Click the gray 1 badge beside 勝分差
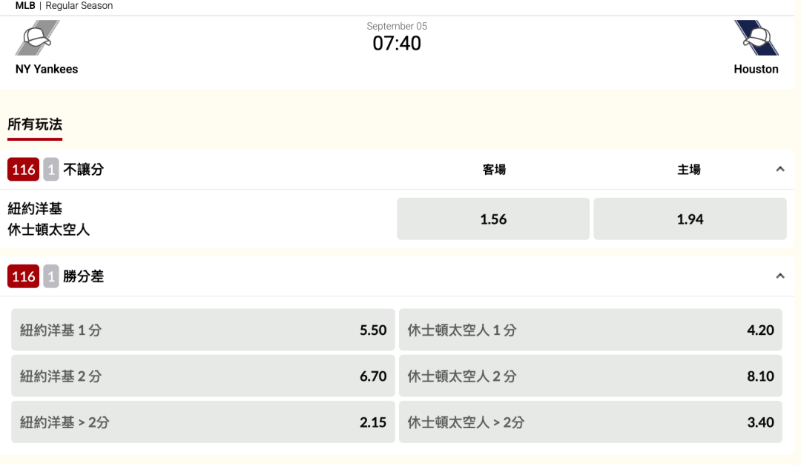801x466 pixels. [x=51, y=276]
